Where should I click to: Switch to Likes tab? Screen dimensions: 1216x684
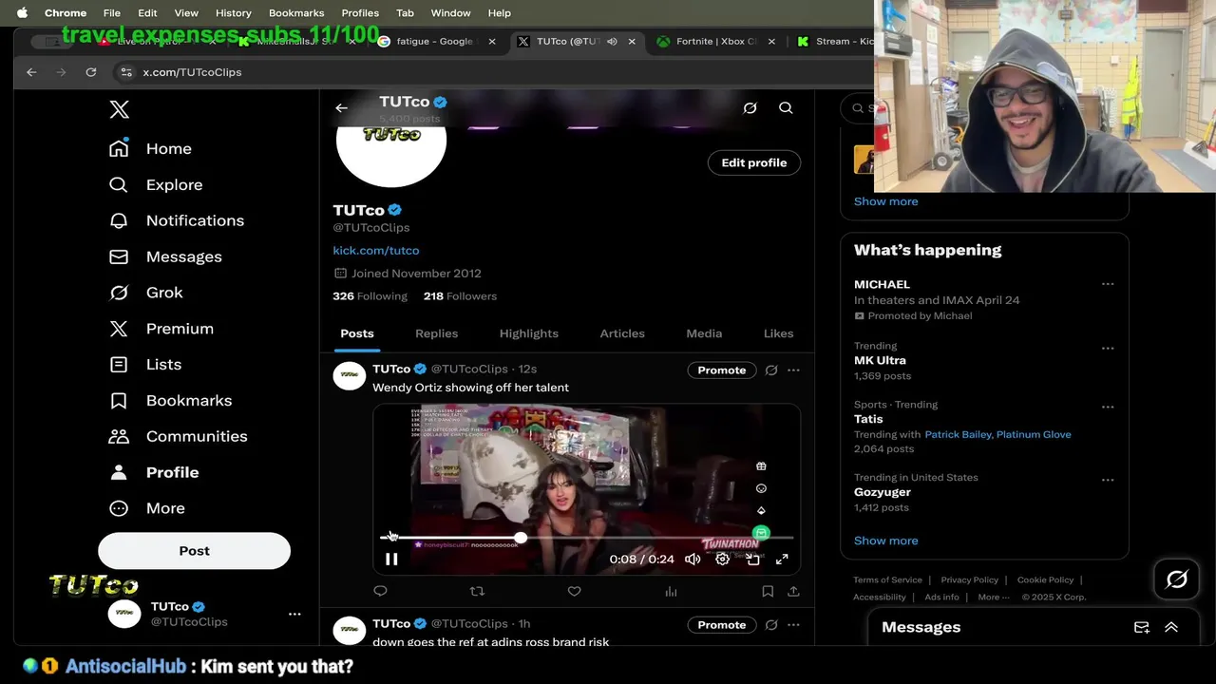point(778,333)
